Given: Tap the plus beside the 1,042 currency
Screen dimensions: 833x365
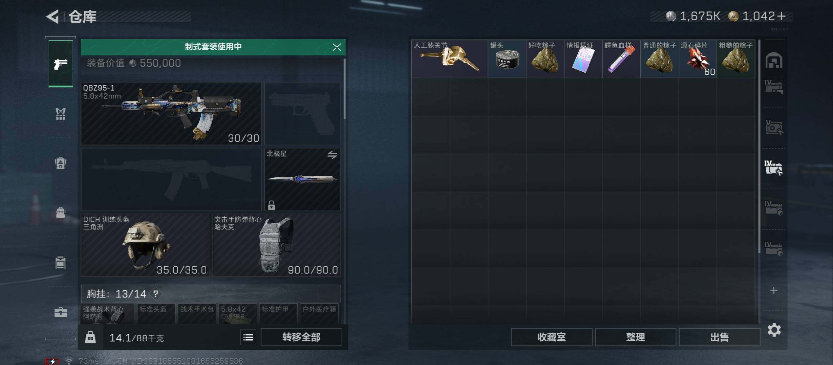Looking at the screenshot, I should coord(781,16).
